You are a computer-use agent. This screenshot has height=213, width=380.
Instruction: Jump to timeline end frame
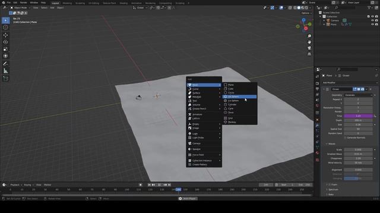pyautogui.click(x=169, y=185)
